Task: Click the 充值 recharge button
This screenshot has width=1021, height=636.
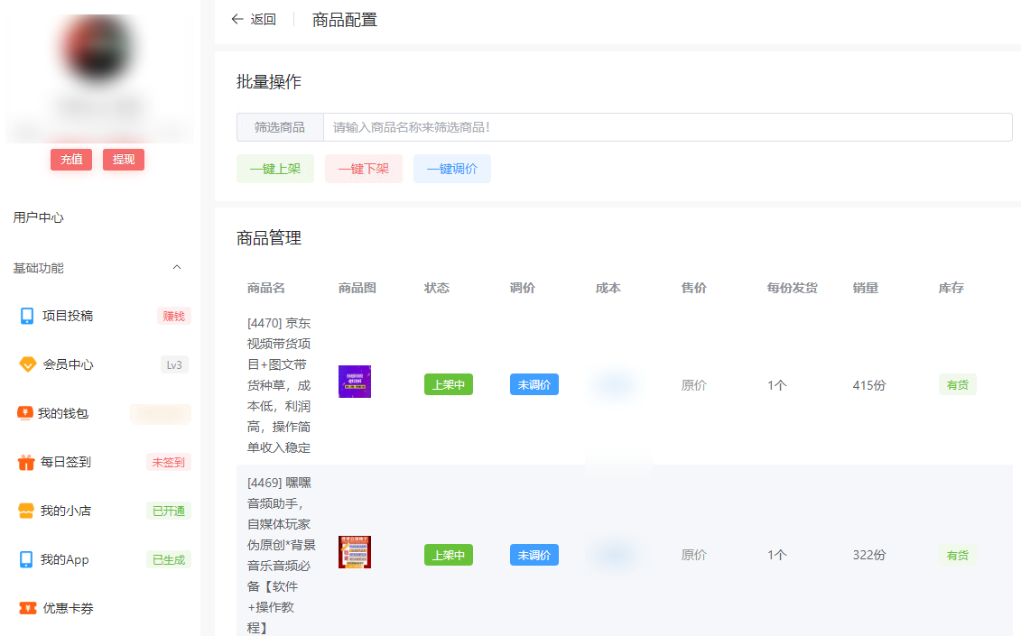Action: 70,159
